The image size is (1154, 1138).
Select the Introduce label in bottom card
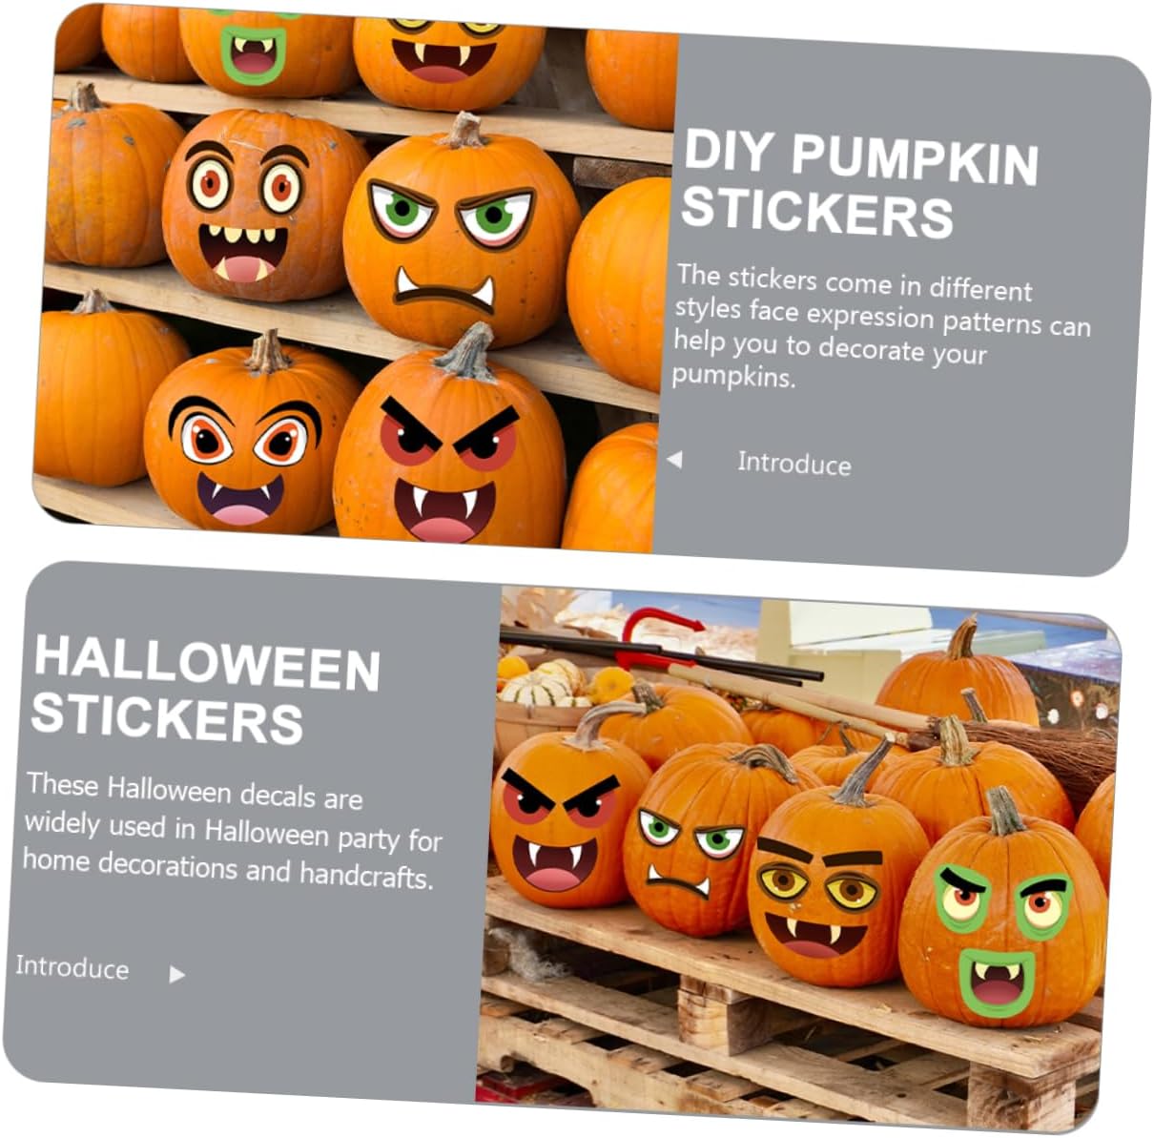72,966
